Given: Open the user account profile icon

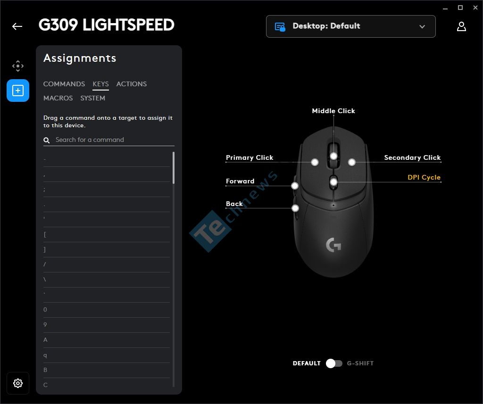Looking at the screenshot, I should coord(461,26).
